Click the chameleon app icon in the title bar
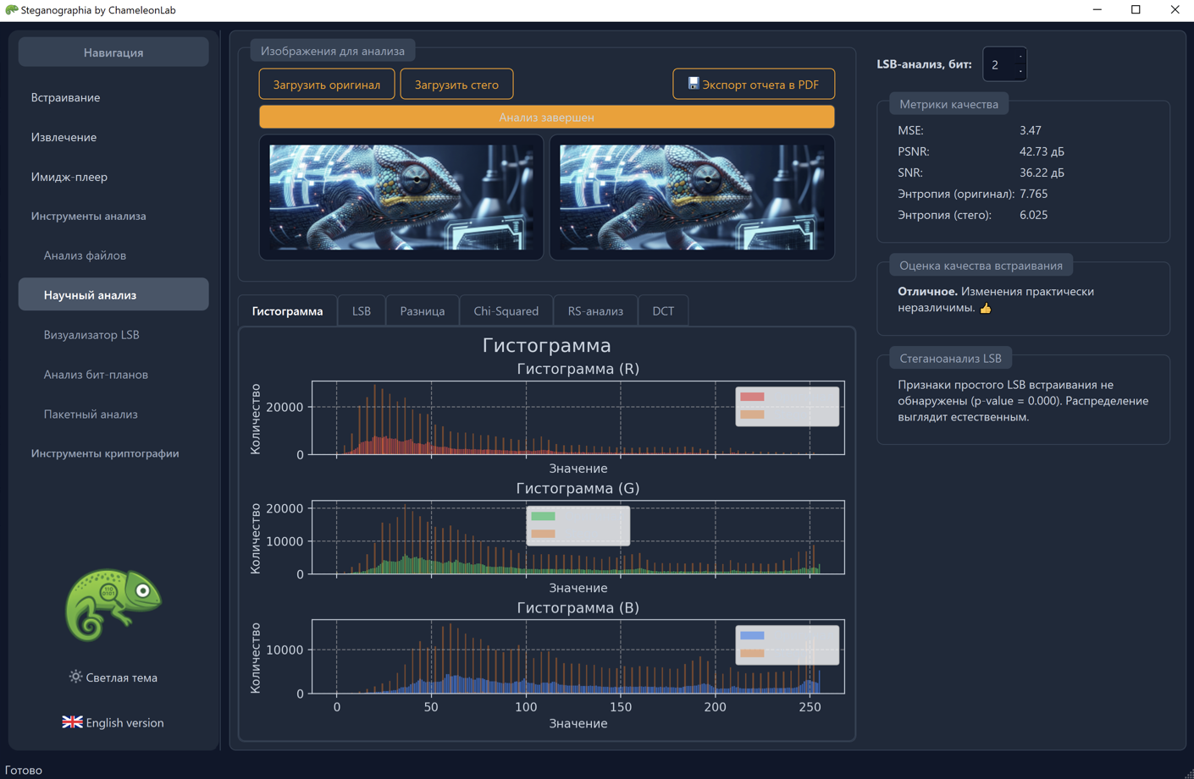The width and height of the screenshot is (1194, 779). click(x=11, y=10)
